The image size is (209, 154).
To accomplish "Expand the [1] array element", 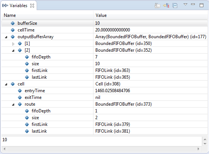I will click(13, 44).
